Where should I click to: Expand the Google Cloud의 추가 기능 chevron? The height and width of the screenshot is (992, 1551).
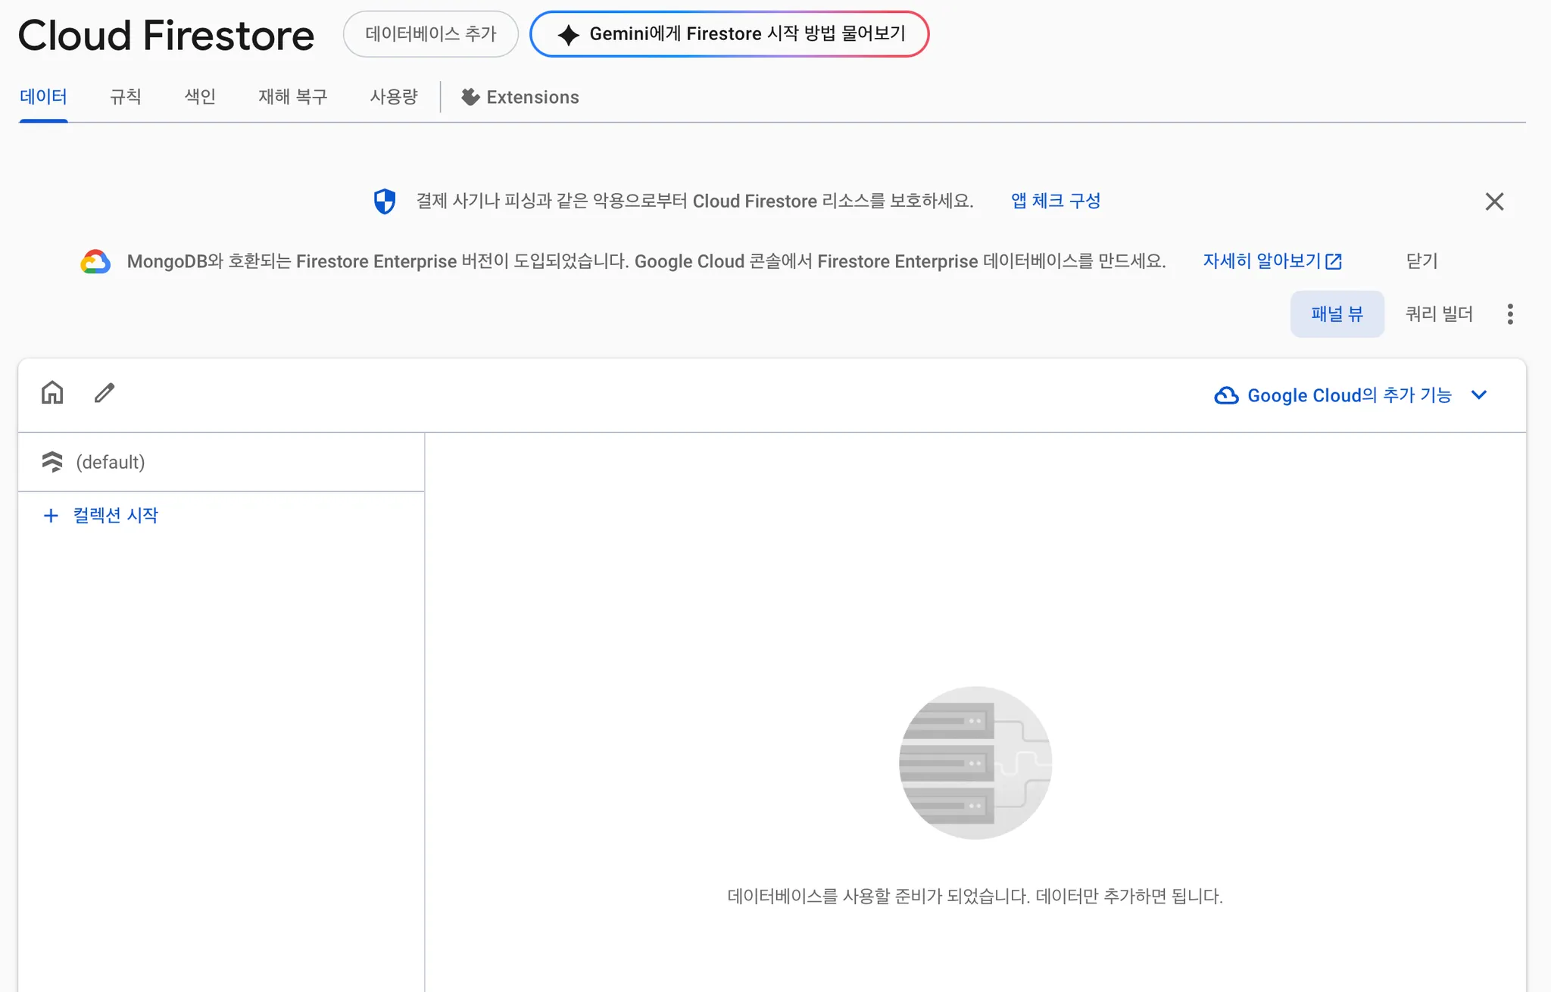1479,395
